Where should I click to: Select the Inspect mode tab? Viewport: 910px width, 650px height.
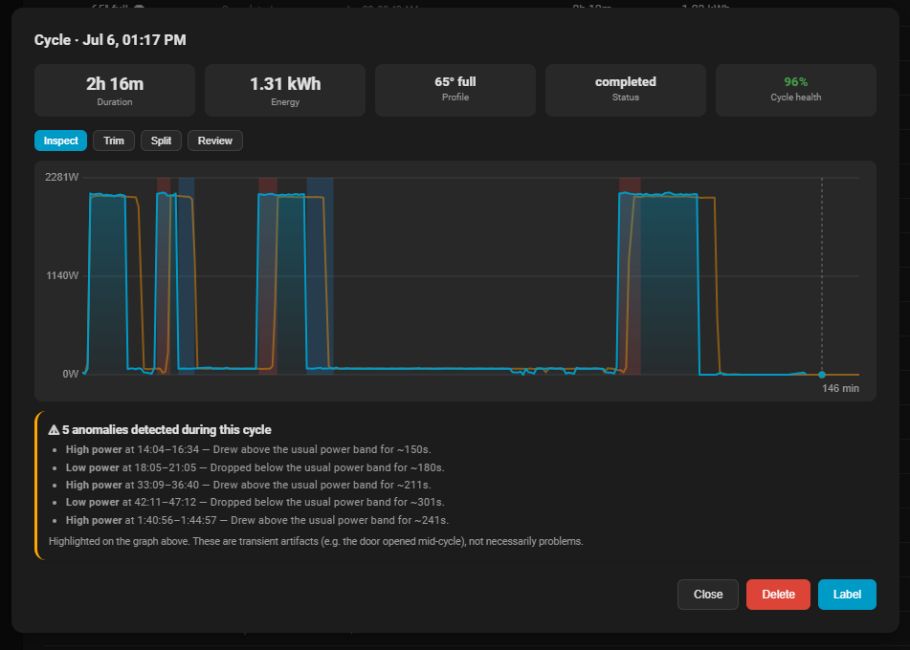click(60, 141)
